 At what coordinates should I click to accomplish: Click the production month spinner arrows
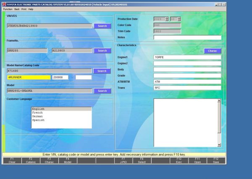coord(179,19)
